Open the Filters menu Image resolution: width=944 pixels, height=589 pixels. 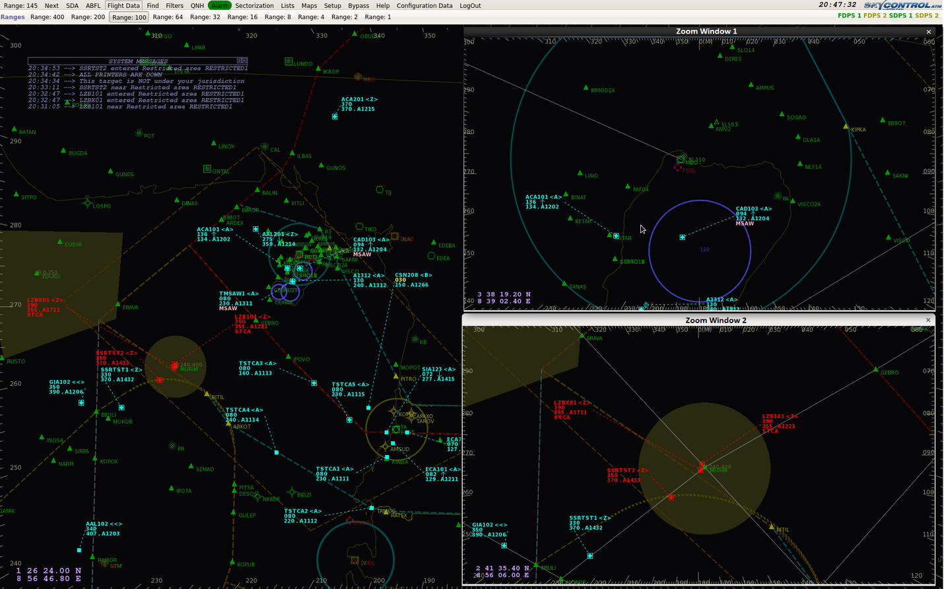(174, 5)
